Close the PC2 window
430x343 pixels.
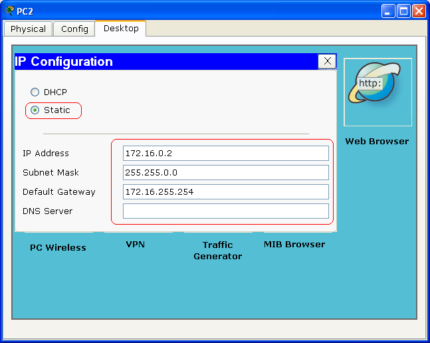419,11
